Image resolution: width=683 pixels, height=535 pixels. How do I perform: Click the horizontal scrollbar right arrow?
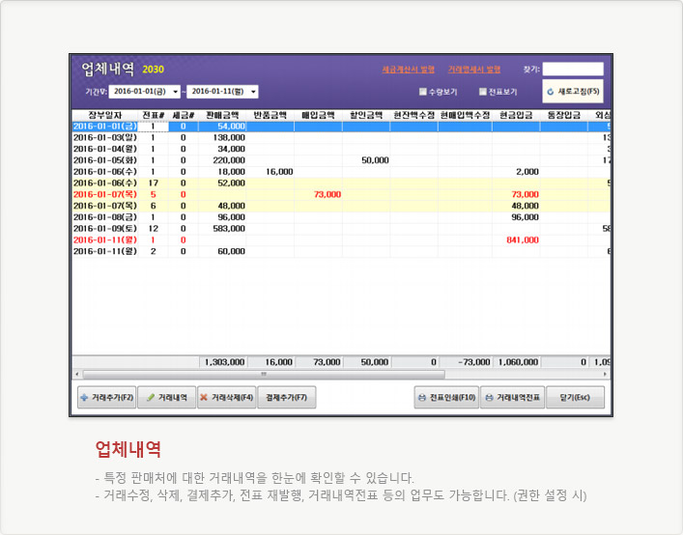pyautogui.click(x=605, y=374)
